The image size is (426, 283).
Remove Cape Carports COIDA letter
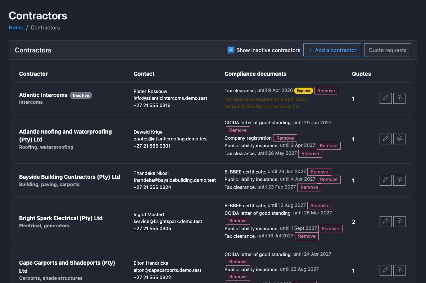(238, 261)
